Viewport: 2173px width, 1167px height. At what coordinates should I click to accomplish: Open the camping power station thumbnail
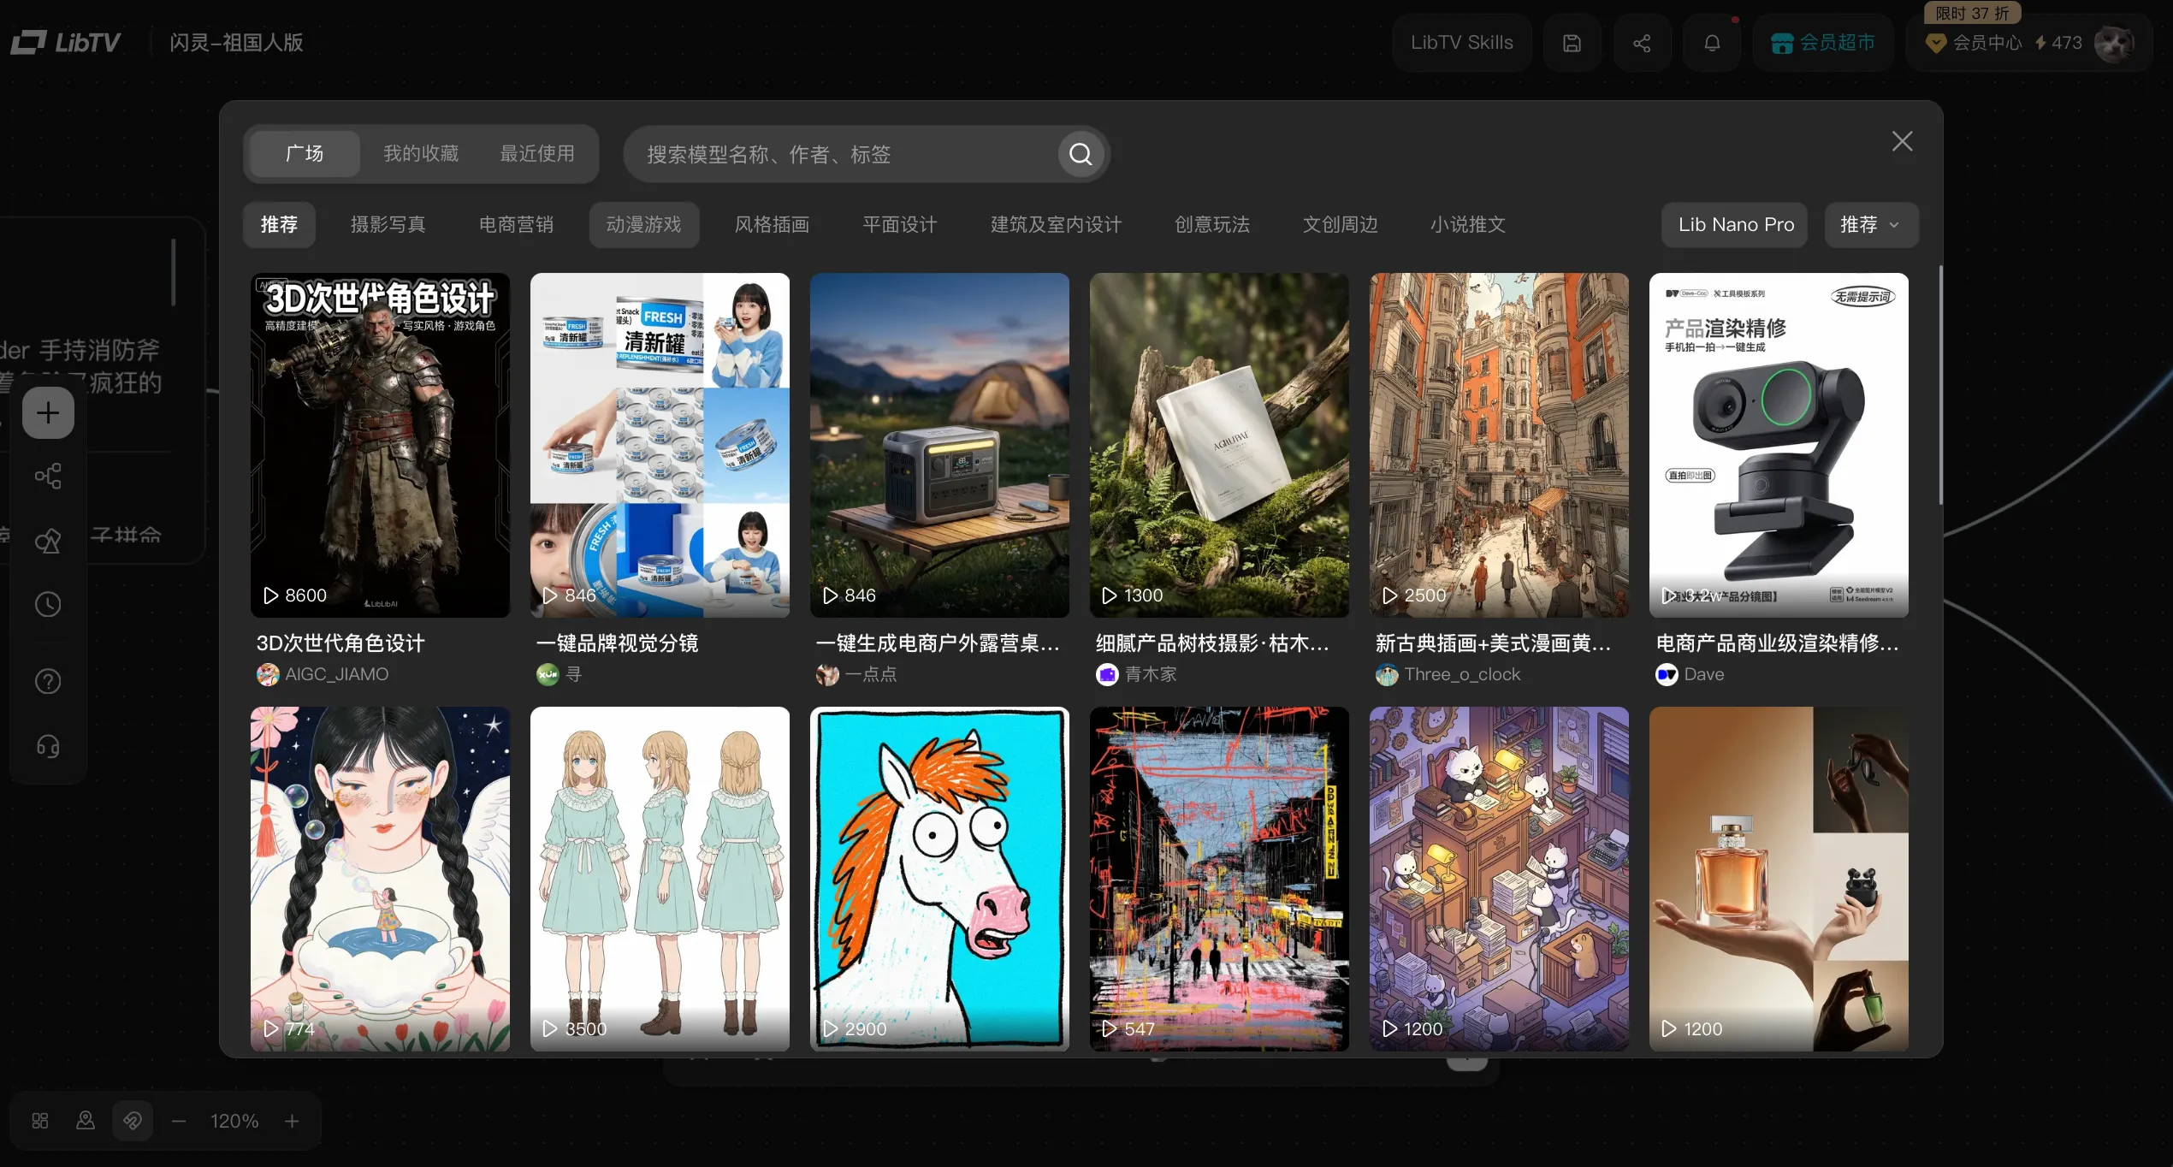(939, 445)
